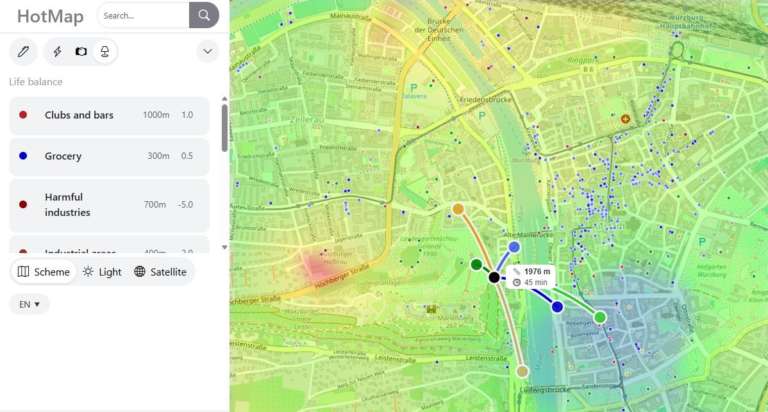The width and height of the screenshot is (768, 412).
Task: Click the dark green route marker
Action: [x=476, y=265]
